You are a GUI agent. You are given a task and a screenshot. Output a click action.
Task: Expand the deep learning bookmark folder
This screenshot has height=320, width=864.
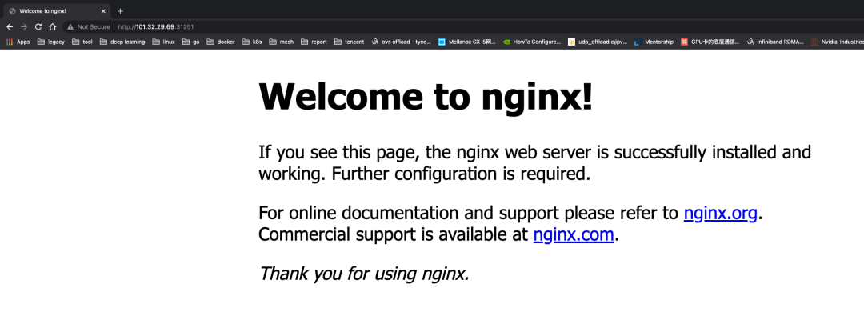coord(122,42)
